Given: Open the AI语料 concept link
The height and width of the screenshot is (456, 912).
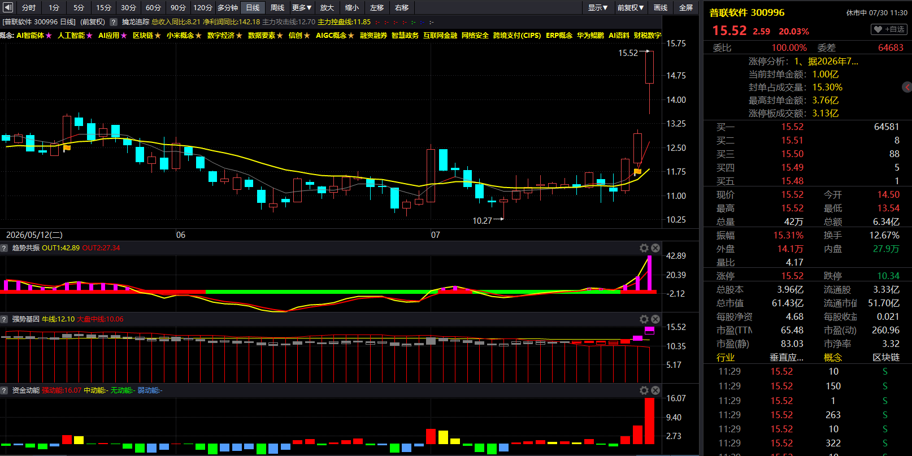Looking at the screenshot, I should pyautogui.click(x=619, y=36).
